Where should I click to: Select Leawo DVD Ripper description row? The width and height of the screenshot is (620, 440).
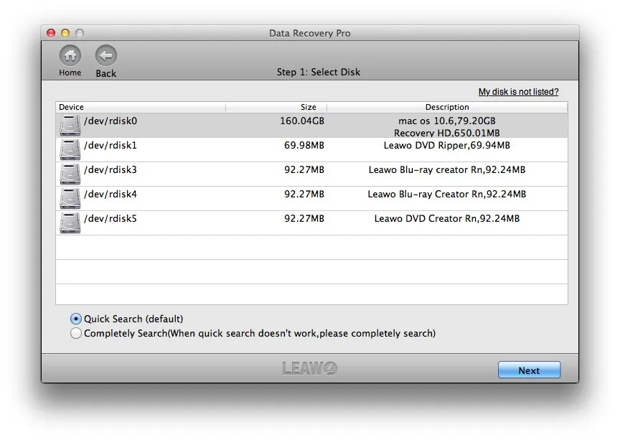point(447,146)
